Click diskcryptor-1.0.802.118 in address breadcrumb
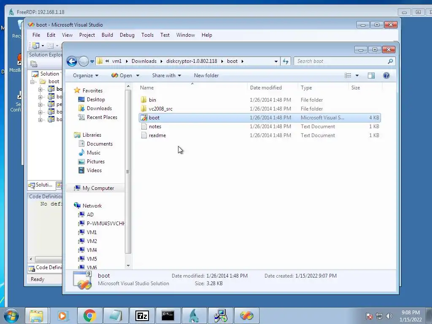 [x=192, y=61]
